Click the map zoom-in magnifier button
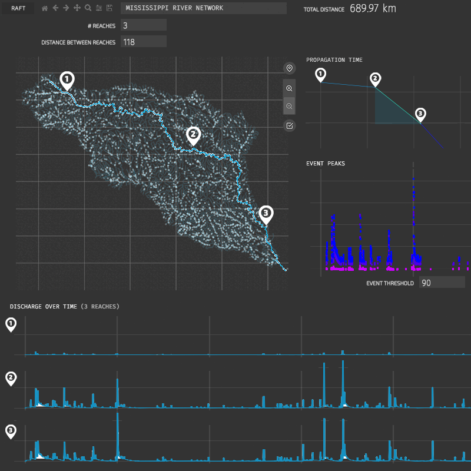This screenshot has height=471, width=471. point(289,88)
